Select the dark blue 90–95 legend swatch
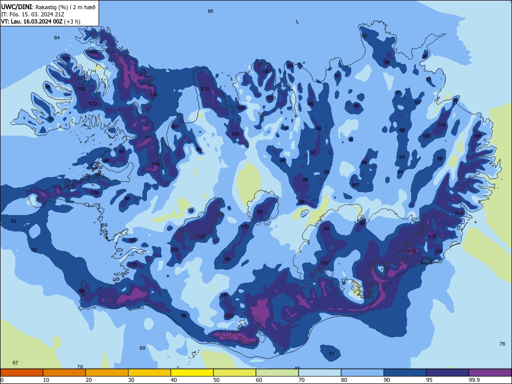 (405, 373)
